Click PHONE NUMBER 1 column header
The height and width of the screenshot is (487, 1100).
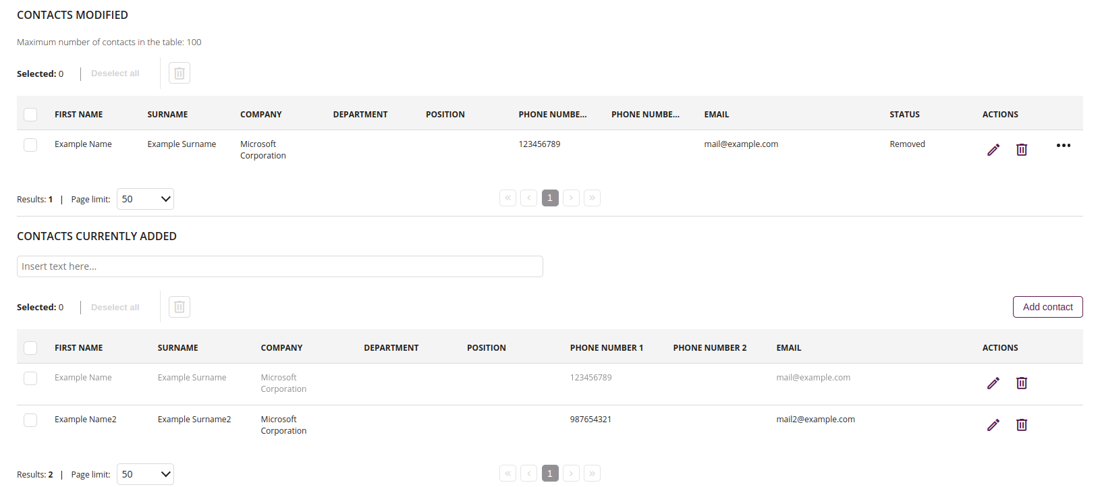[x=607, y=348]
